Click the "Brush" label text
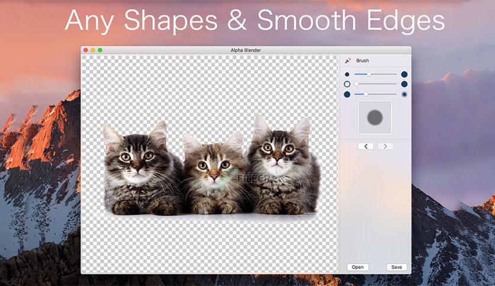 362,60
